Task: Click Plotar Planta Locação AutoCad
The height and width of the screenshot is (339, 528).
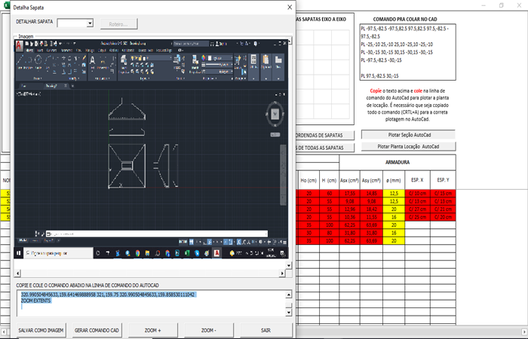Action: [409, 145]
